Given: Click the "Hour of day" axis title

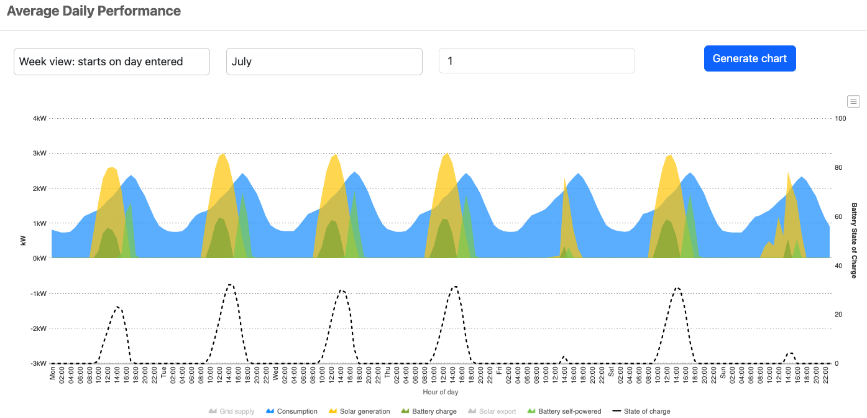Looking at the screenshot, I should pos(441,392).
